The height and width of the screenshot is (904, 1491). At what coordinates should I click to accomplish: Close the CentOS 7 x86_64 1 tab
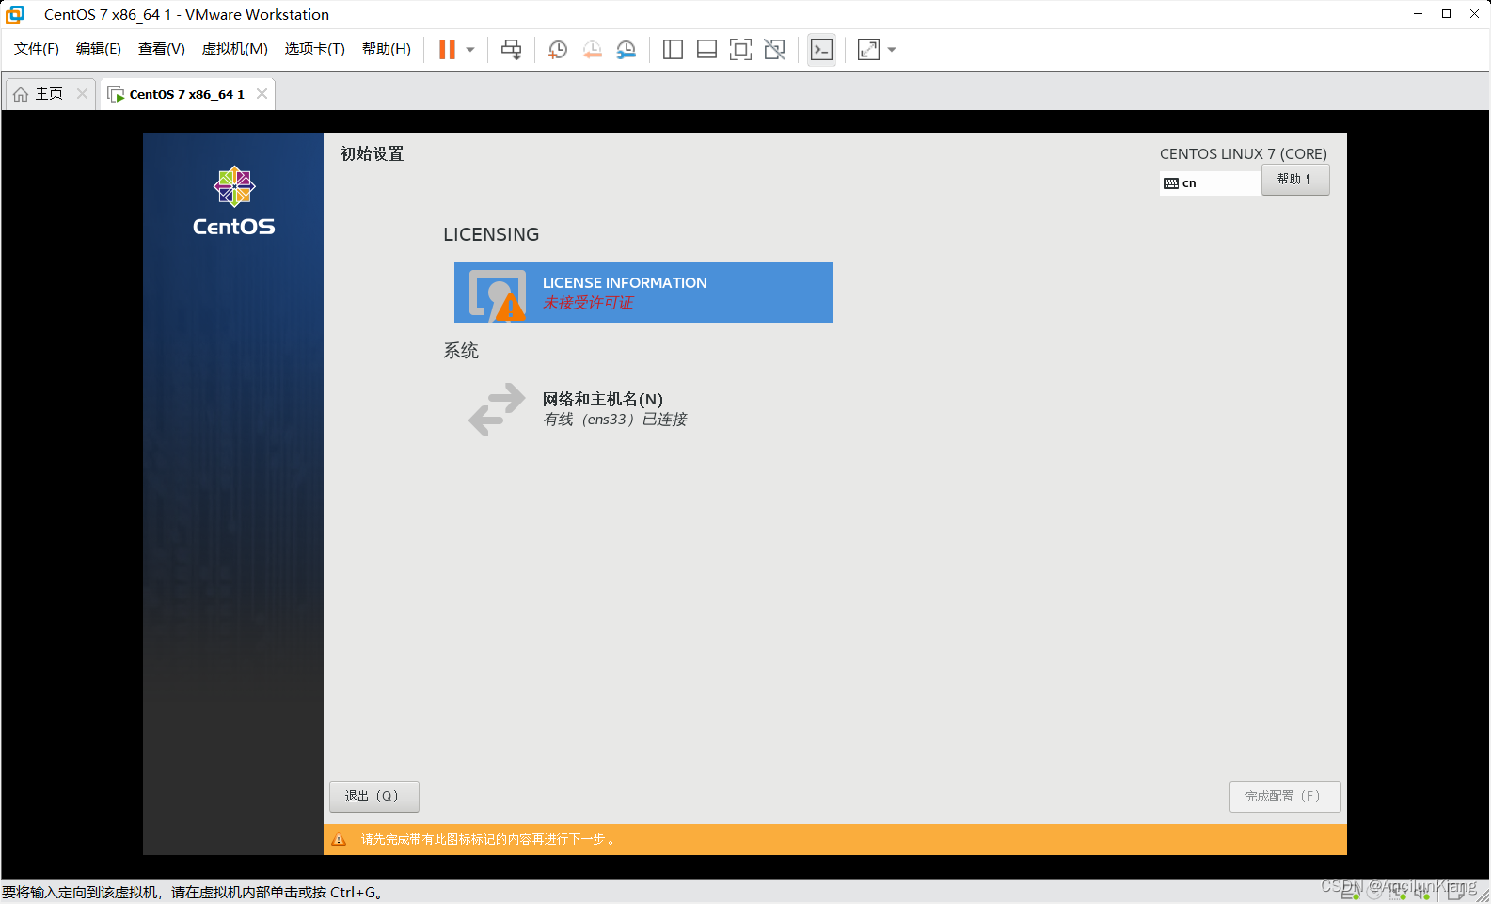[262, 94]
